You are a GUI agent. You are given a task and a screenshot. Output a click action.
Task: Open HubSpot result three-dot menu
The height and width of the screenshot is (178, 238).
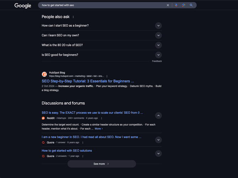pos(107,76)
